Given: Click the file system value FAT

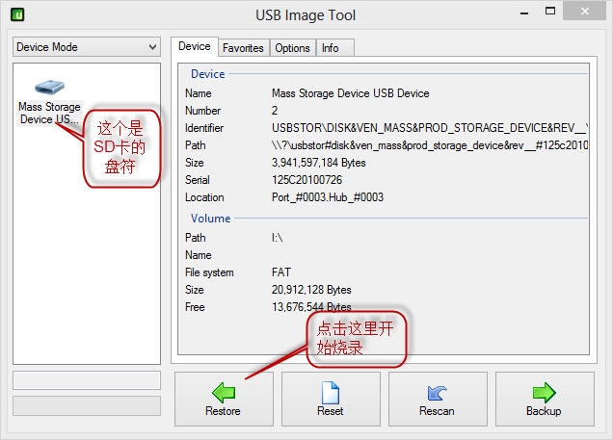Looking at the screenshot, I should [x=281, y=272].
